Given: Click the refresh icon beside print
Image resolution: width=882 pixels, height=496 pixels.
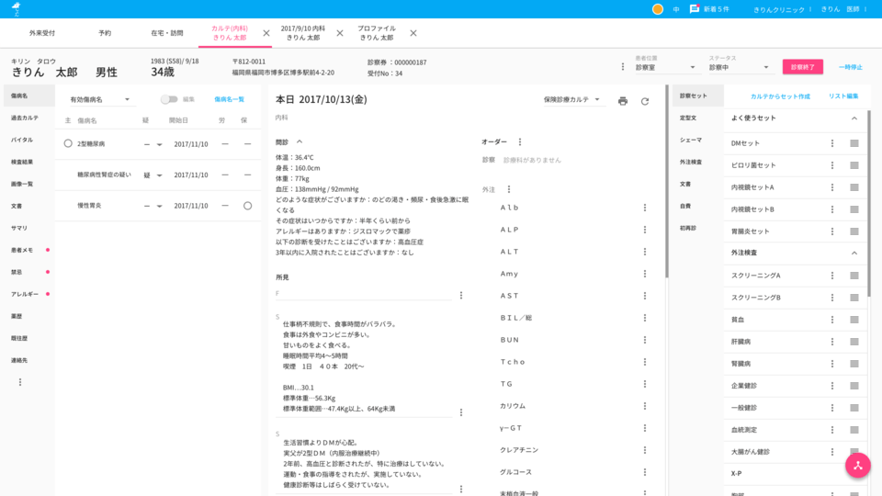Looking at the screenshot, I should (x=645, y=100).
